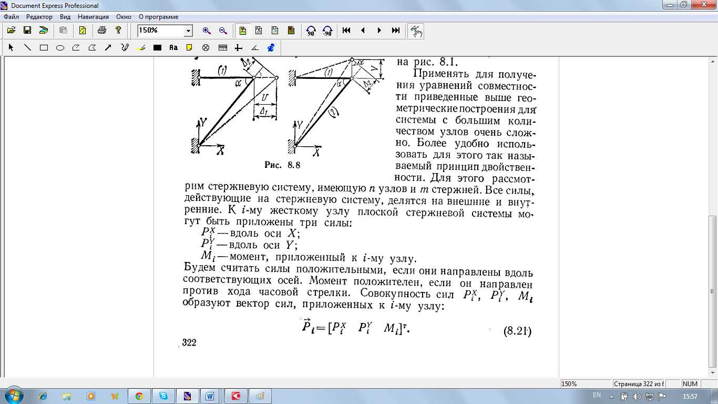
Task: Go to the first page
Action: click(x=347, y=31)
